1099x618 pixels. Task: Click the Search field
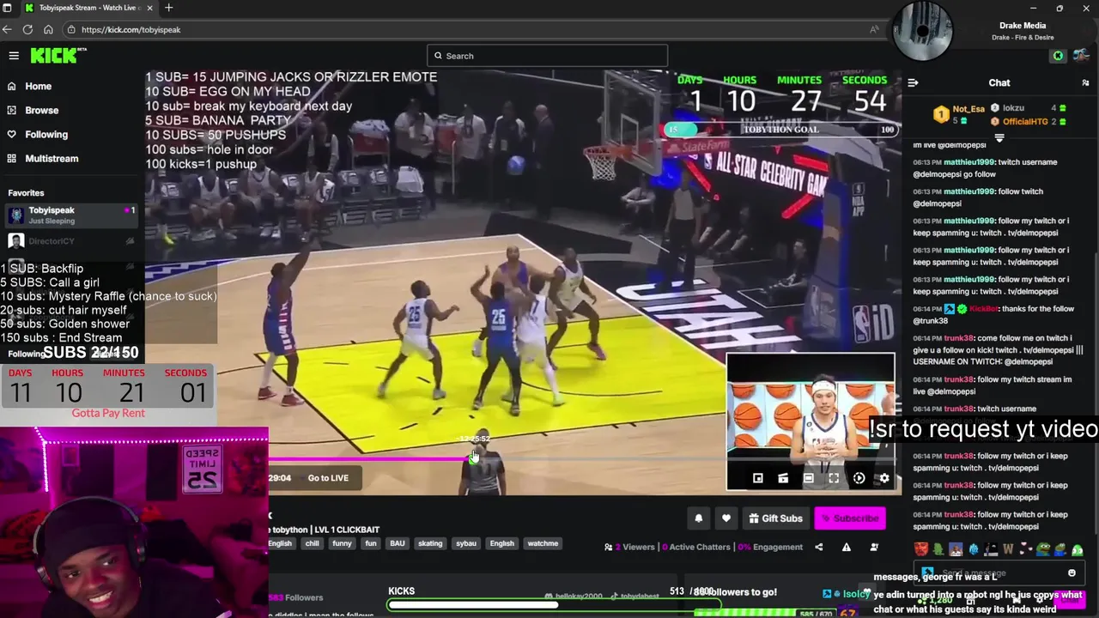pos(547,56)
